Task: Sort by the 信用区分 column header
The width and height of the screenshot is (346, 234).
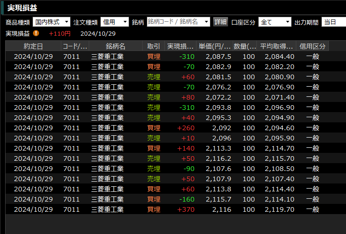Action: point(312,46)
